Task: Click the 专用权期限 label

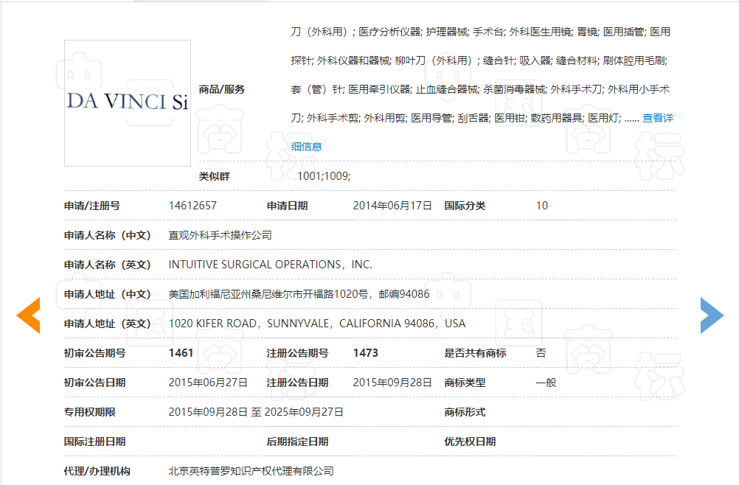Action: (x=89, y=412)
